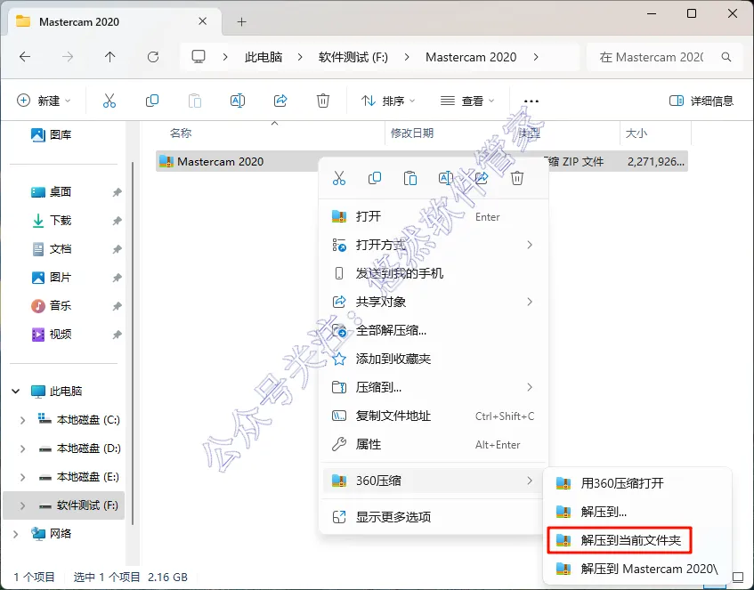Open 文档 quick access folder

[x=51, y=248]
